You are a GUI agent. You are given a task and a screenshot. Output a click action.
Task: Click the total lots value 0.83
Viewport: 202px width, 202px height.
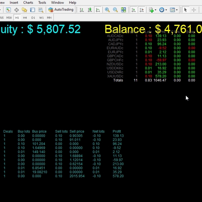(149, 80)
